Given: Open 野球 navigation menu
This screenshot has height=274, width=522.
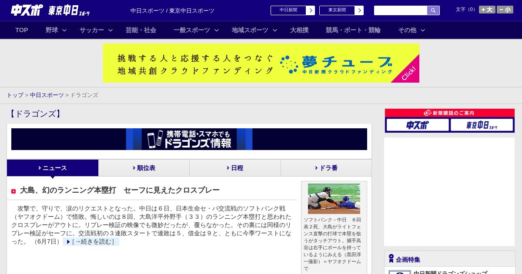Looking at the screenshot, I should click(52, 30).
